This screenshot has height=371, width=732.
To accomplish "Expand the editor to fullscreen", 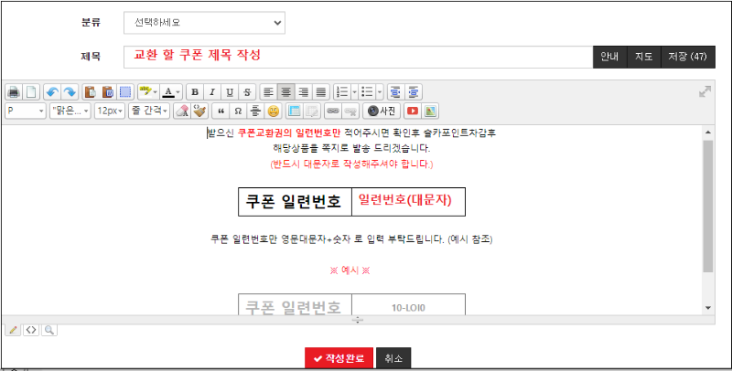I will pyautogui.click(x=705, y=91).
